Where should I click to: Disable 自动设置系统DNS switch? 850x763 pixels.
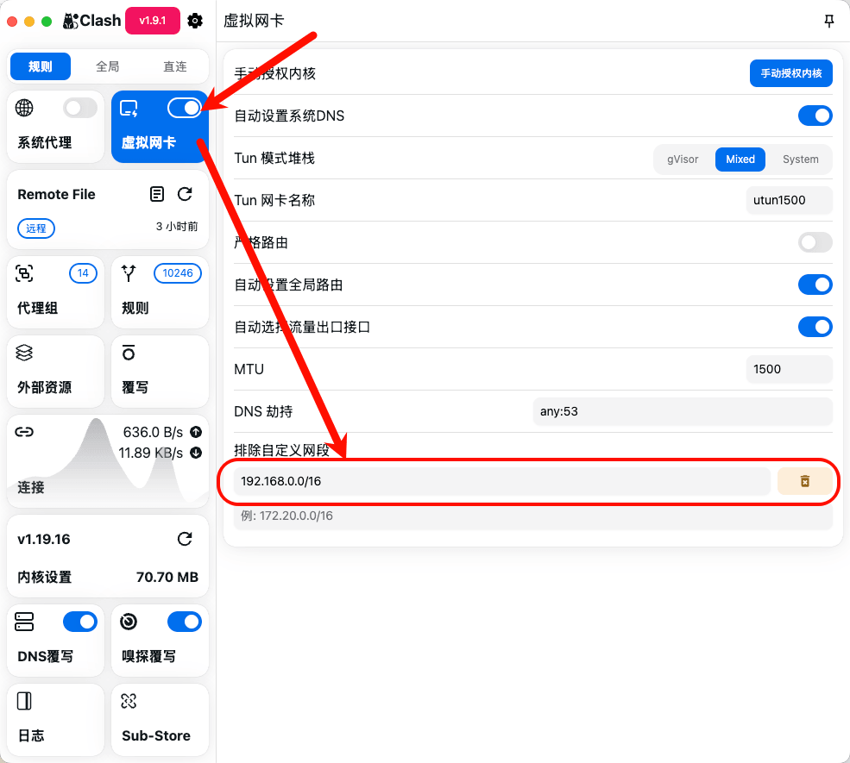815,116
